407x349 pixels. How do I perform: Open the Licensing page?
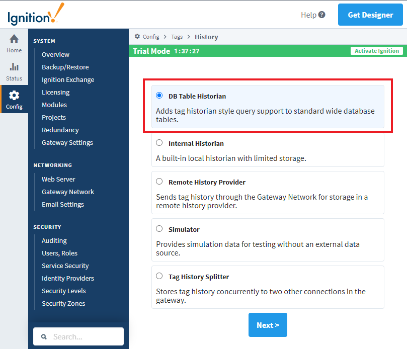click(x=55, y=93)
